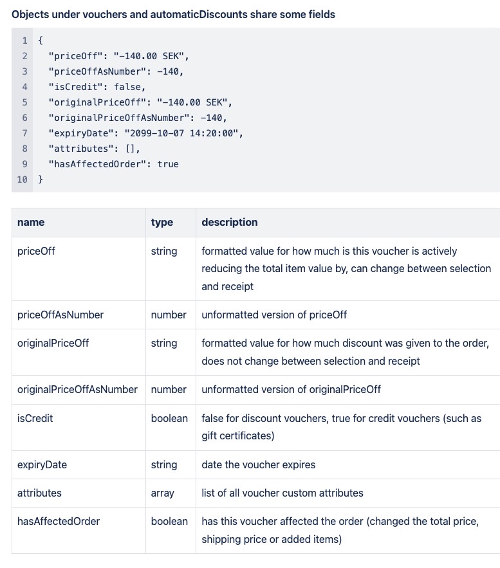Click the "attributes": [] code line

tap(94, 149)
